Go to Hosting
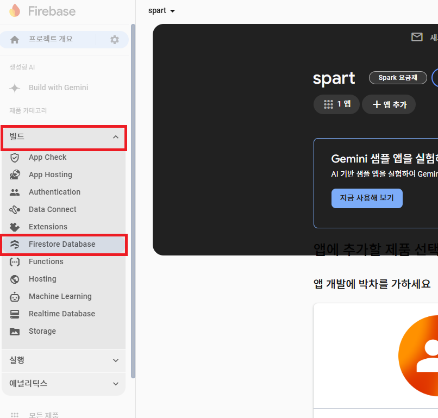438x418 pixels. point(64,279)
